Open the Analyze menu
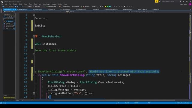The width and height of the screenshot is (192, 108). click(54, 4)
